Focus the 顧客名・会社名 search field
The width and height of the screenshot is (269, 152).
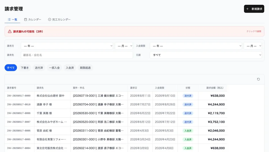click(77, 55)
